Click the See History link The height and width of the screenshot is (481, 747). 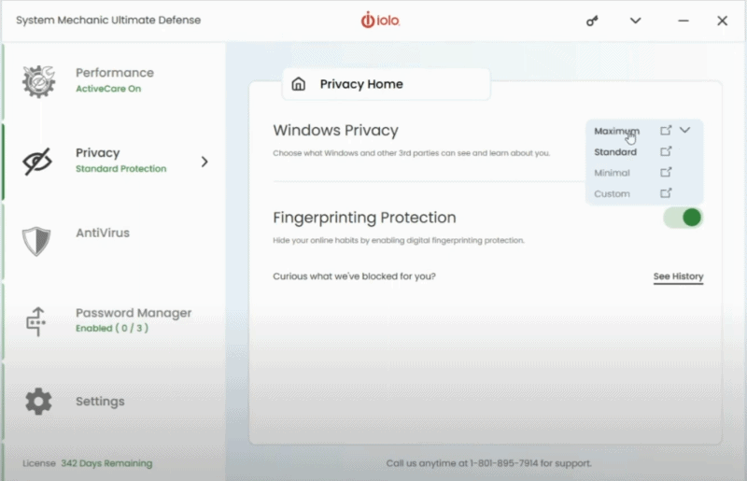tap(678, 276)
